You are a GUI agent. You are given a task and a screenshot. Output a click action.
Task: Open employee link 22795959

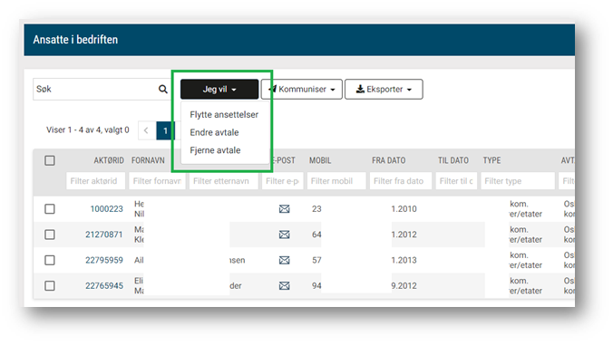(104, 260)
